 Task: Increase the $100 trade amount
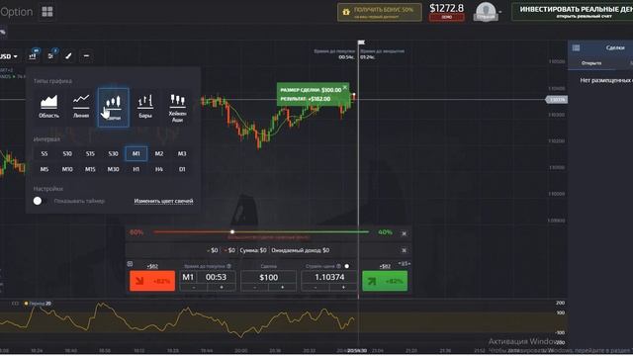tap(282, 288)
